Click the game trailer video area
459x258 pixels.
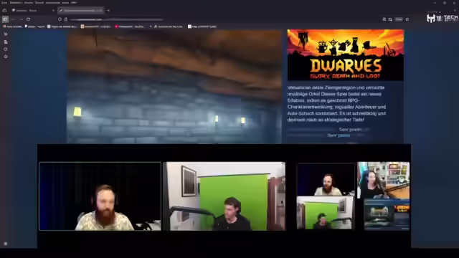point(174,87)
